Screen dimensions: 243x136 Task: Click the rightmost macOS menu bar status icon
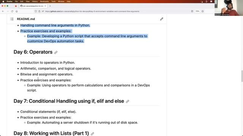[x=211, y=2]
